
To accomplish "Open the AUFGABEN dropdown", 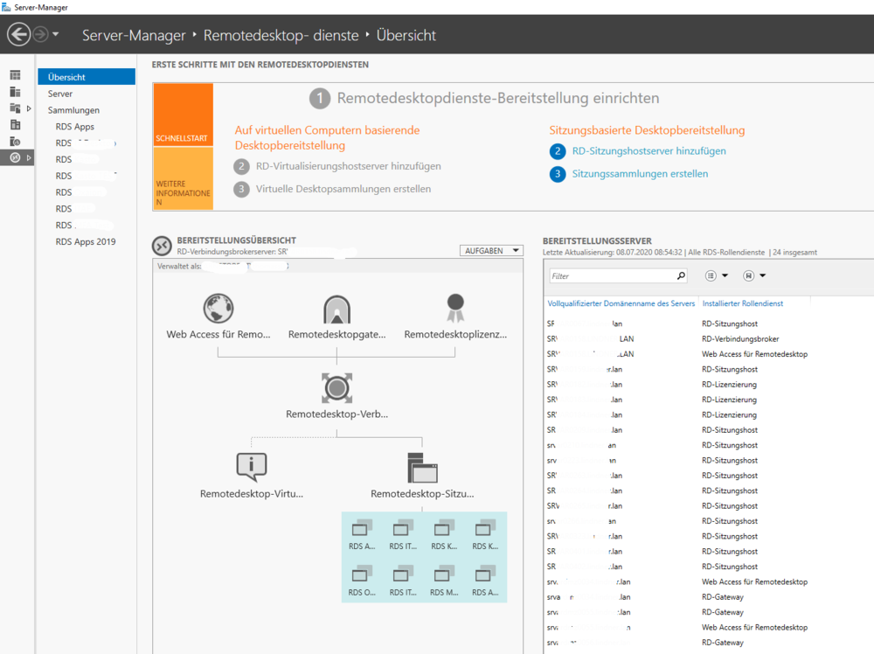I will [490, 250].
